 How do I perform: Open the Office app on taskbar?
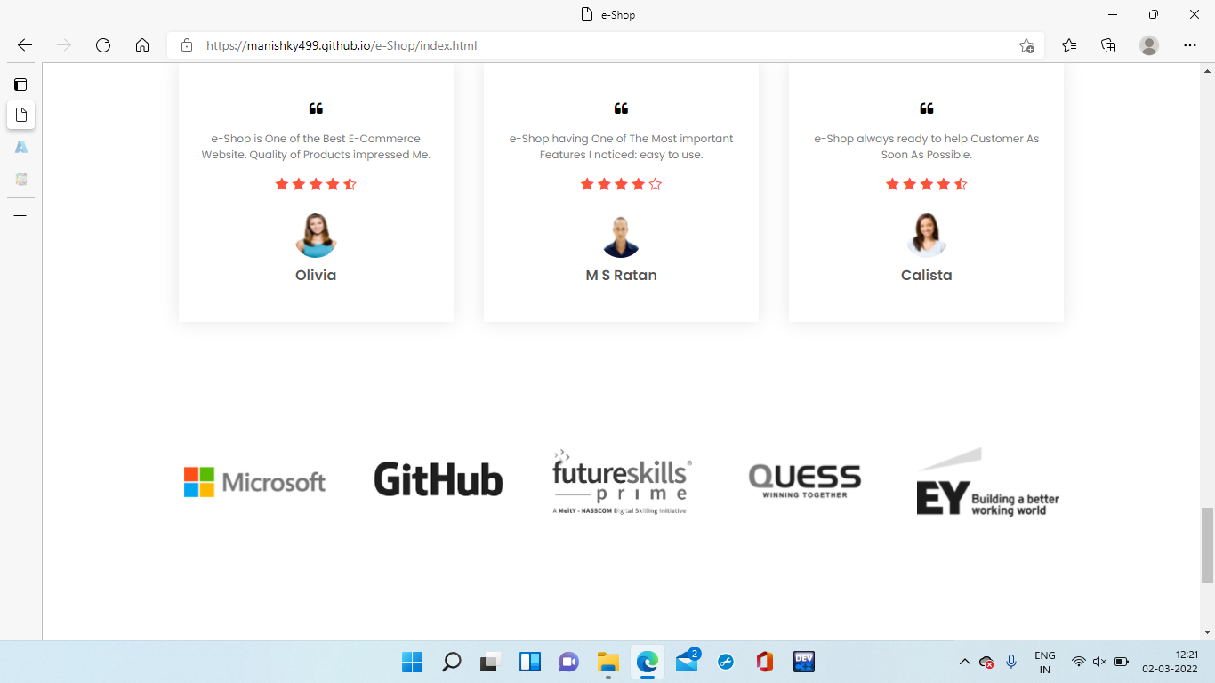(x=764, y=662)
